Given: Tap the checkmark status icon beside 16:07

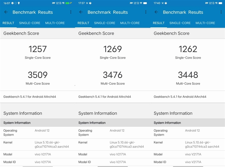Looking at the screenshot, I should pos(12,3).
